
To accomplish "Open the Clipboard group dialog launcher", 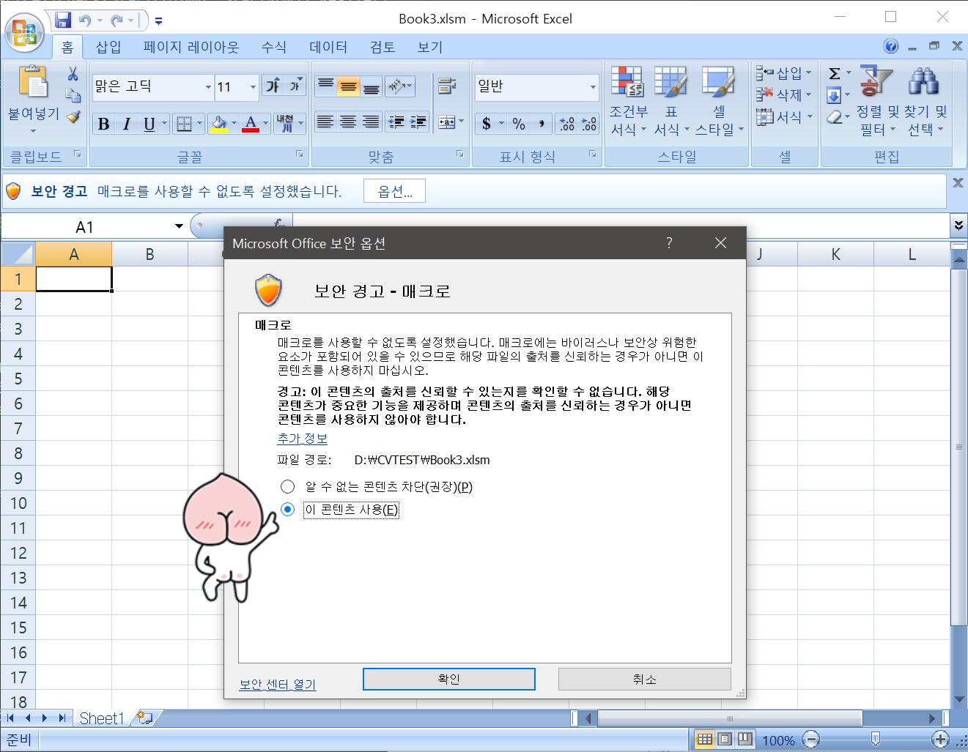I will (x=77, y=155).
